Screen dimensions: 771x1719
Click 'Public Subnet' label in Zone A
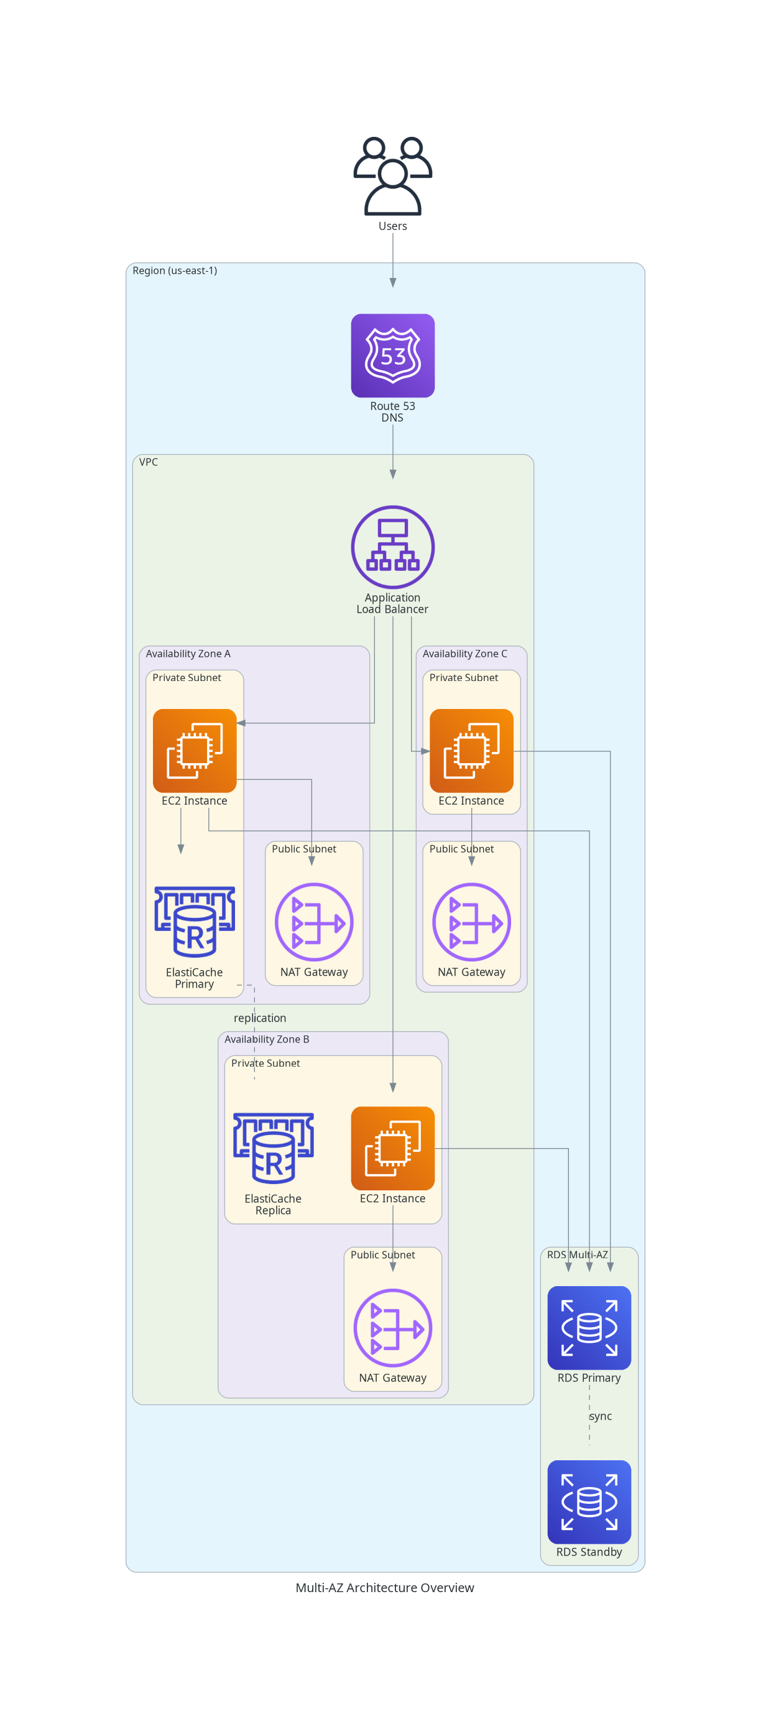(x=303, y=849)
